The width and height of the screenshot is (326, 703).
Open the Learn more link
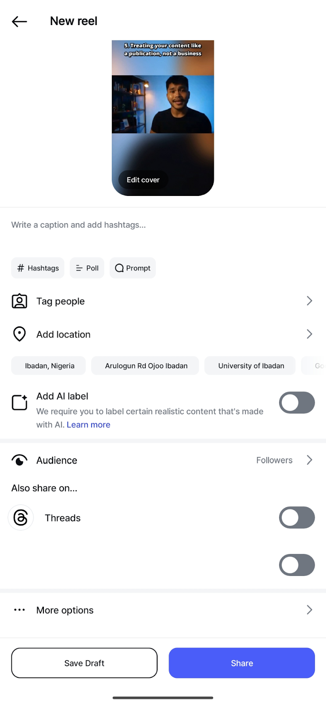(88, 425)
